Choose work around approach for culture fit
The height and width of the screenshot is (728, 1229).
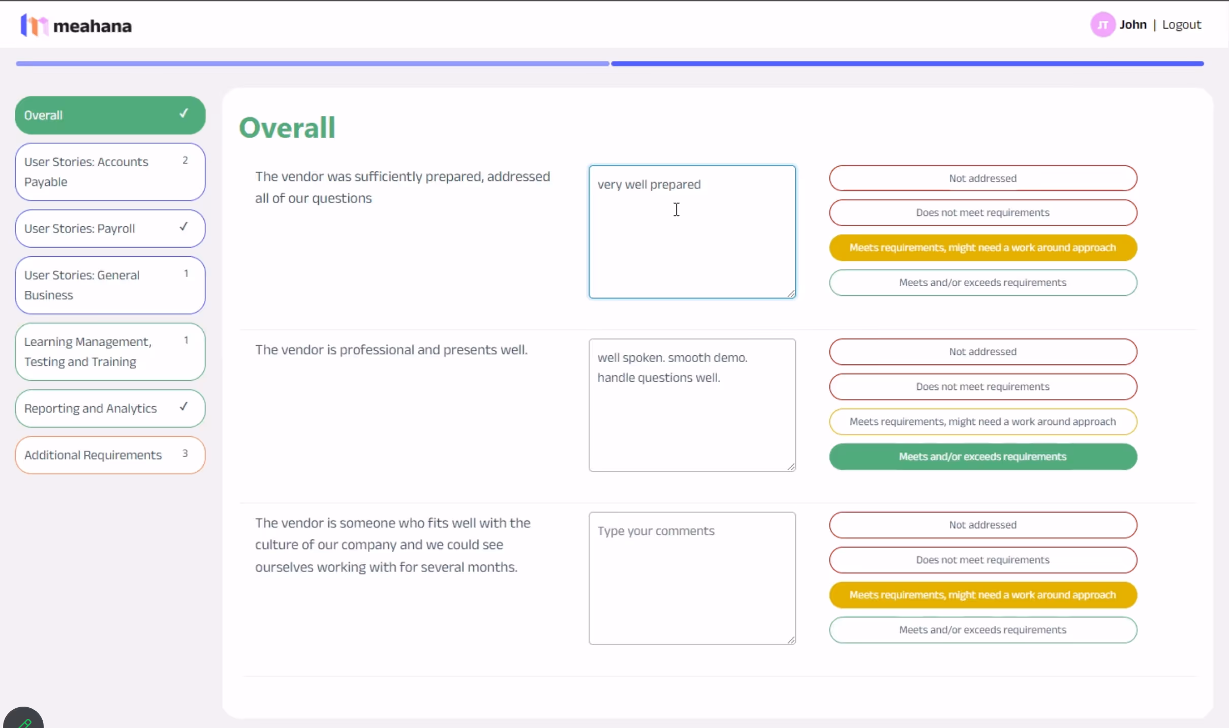[x=983, y=595]
